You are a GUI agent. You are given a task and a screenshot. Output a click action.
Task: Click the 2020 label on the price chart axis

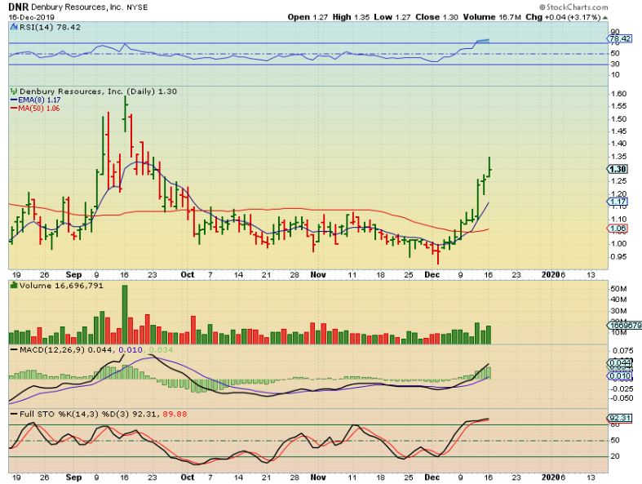click(551, 274)
